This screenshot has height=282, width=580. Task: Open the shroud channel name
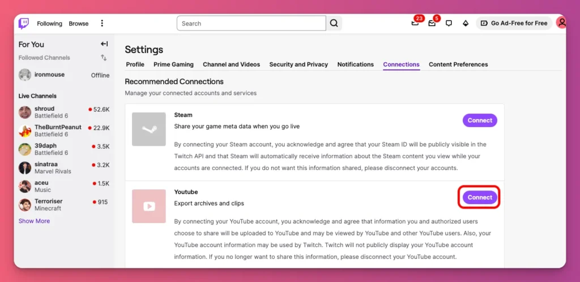44,109
